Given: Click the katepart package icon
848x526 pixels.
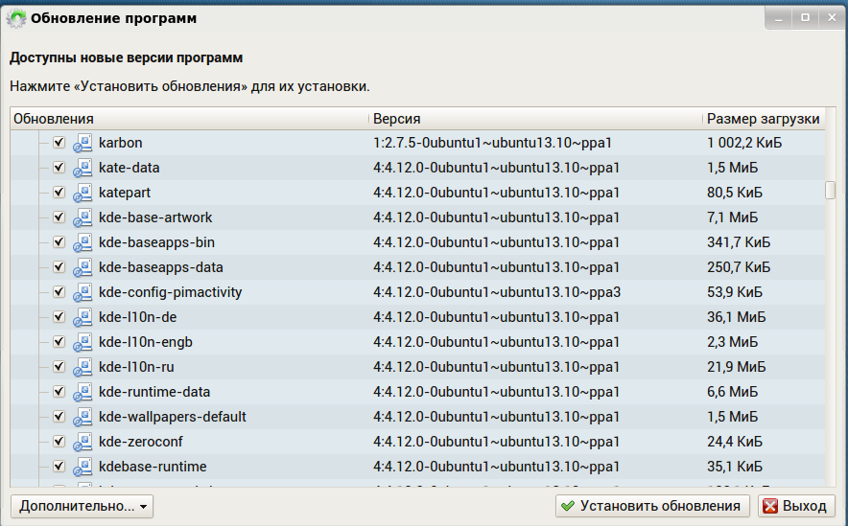Looking at the screenshot, I should tap(82, 193).
